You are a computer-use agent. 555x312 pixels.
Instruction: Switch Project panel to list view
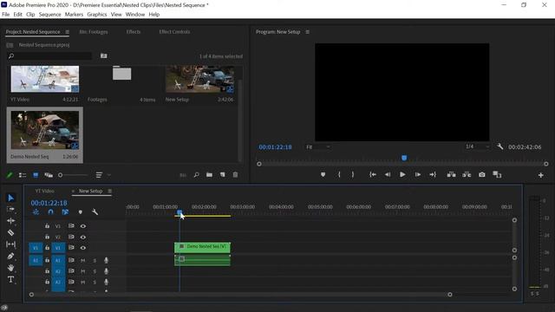pos(23,175)
